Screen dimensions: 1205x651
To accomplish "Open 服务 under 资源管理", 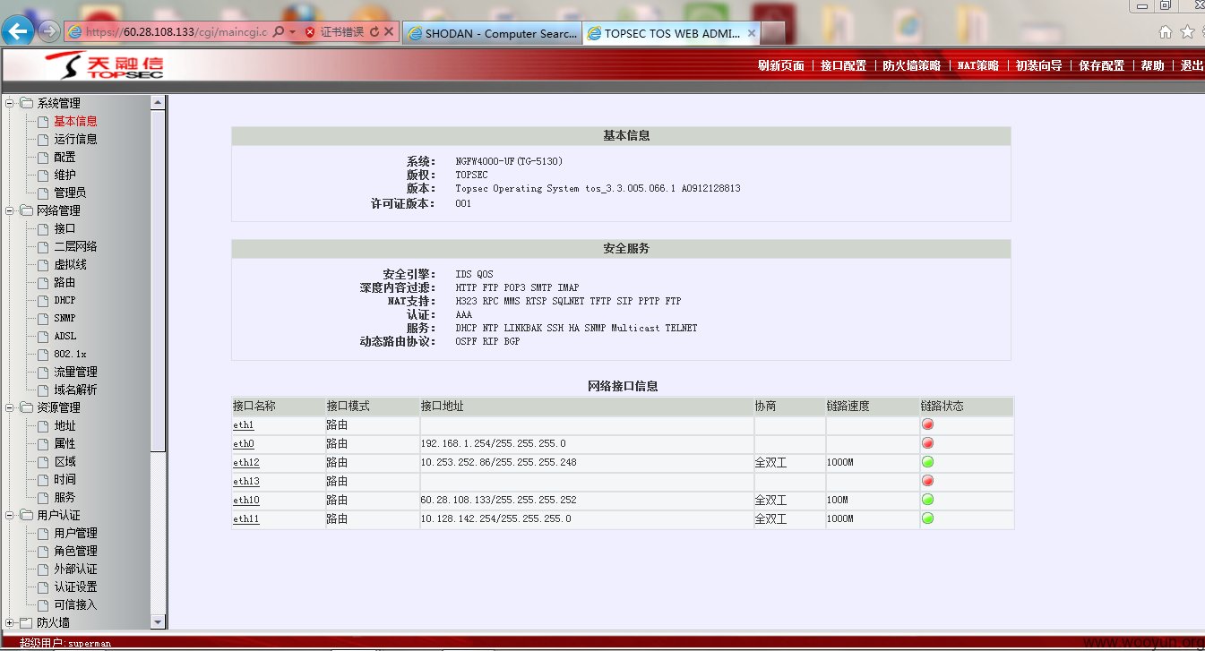I will (x=65, y=497).
